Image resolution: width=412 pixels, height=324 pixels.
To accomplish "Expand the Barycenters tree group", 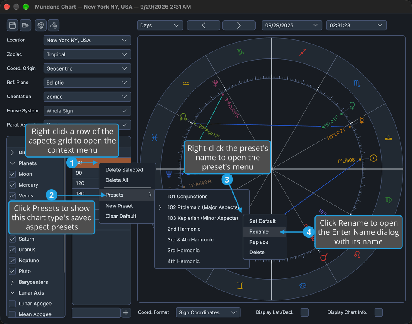I will click(x=12, y=282).
